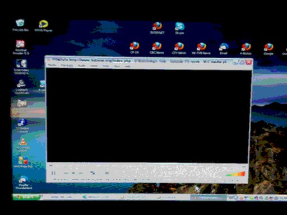The width and height of the screenshot is (287, 215).
Task: Select the Firefox shortcut left of Google
Action: pos(246,49)
